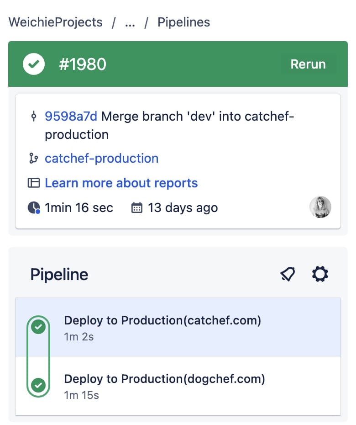Viewport: 356px width, 425px height.
Task: Click the Rerun button
Action: [308, 64]
